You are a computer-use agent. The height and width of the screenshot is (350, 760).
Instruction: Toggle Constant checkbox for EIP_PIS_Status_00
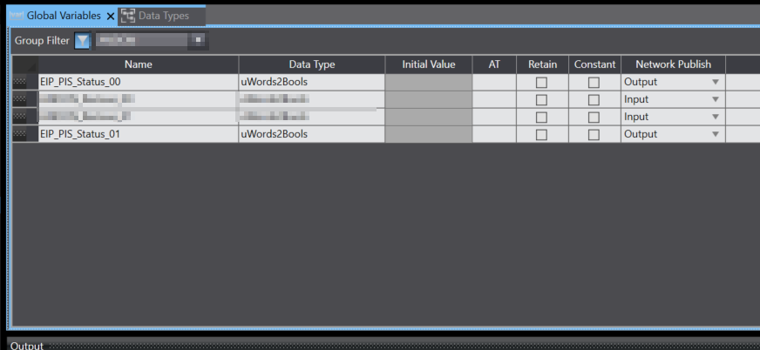(594, 82)
